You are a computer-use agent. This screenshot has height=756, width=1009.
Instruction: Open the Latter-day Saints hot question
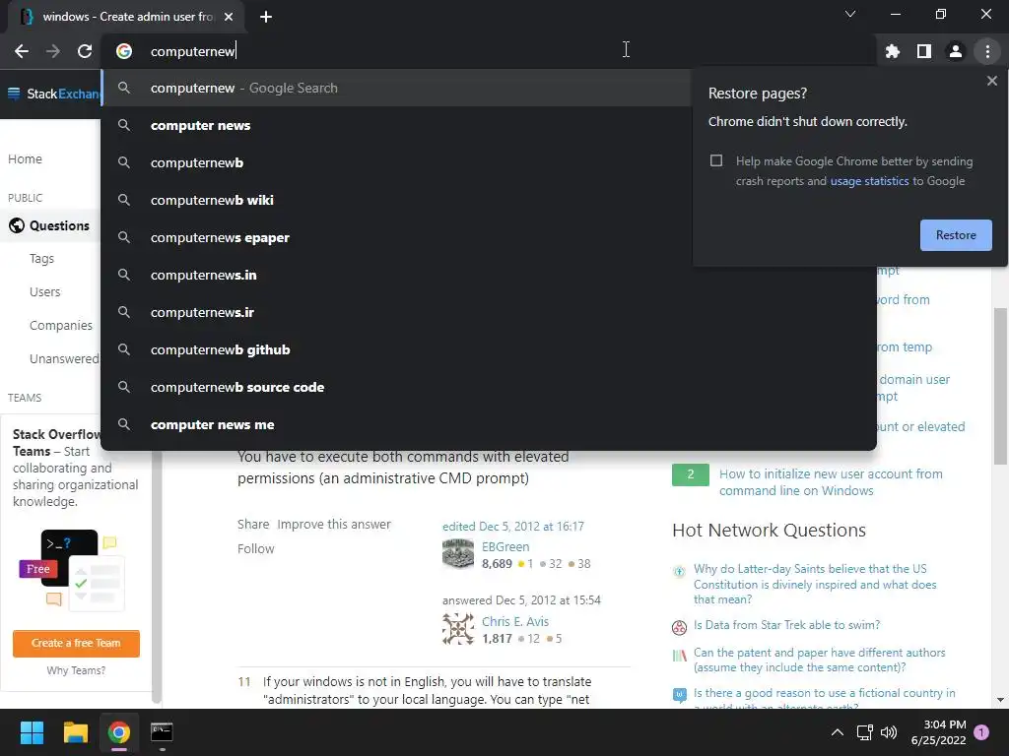(815, 585)
